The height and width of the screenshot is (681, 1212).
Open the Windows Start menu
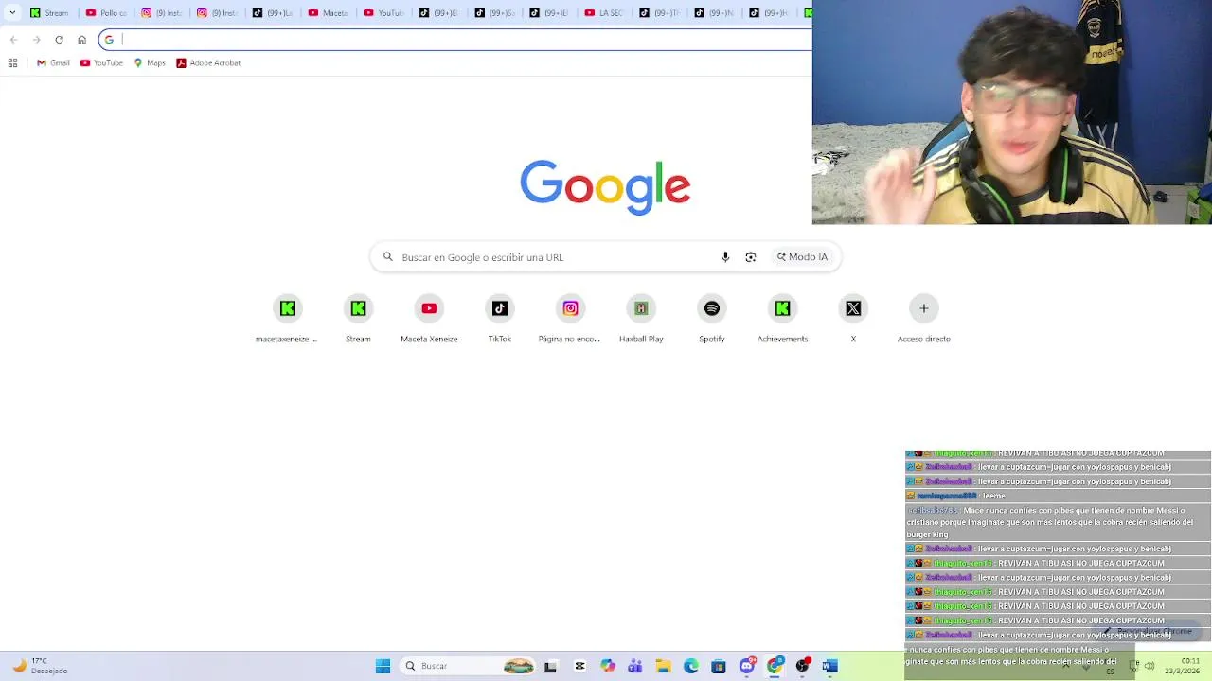(x=383, y=666)
